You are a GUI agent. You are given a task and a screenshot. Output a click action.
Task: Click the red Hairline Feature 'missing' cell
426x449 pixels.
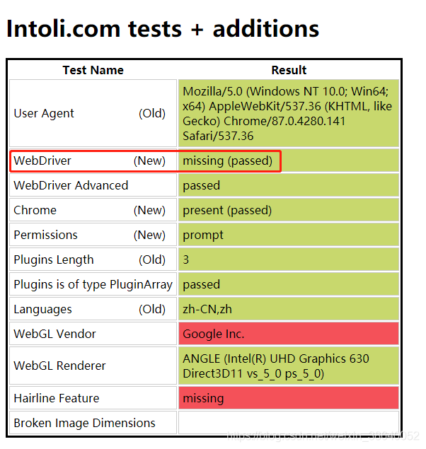pyautogui.click(x=289, y=398)
